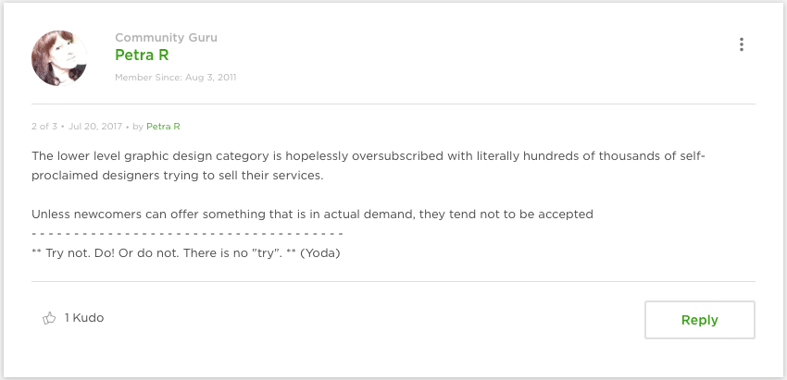This screenshot has width=787, height=380.
Task: Click Petra R's profile avatar picture
Action: (x=59, y=57)
